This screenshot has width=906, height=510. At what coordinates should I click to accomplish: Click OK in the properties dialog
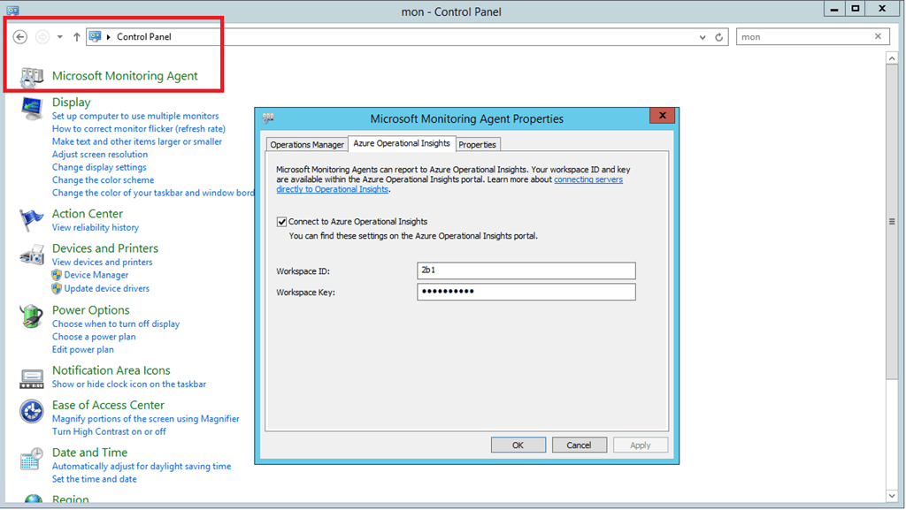[518, 445]
